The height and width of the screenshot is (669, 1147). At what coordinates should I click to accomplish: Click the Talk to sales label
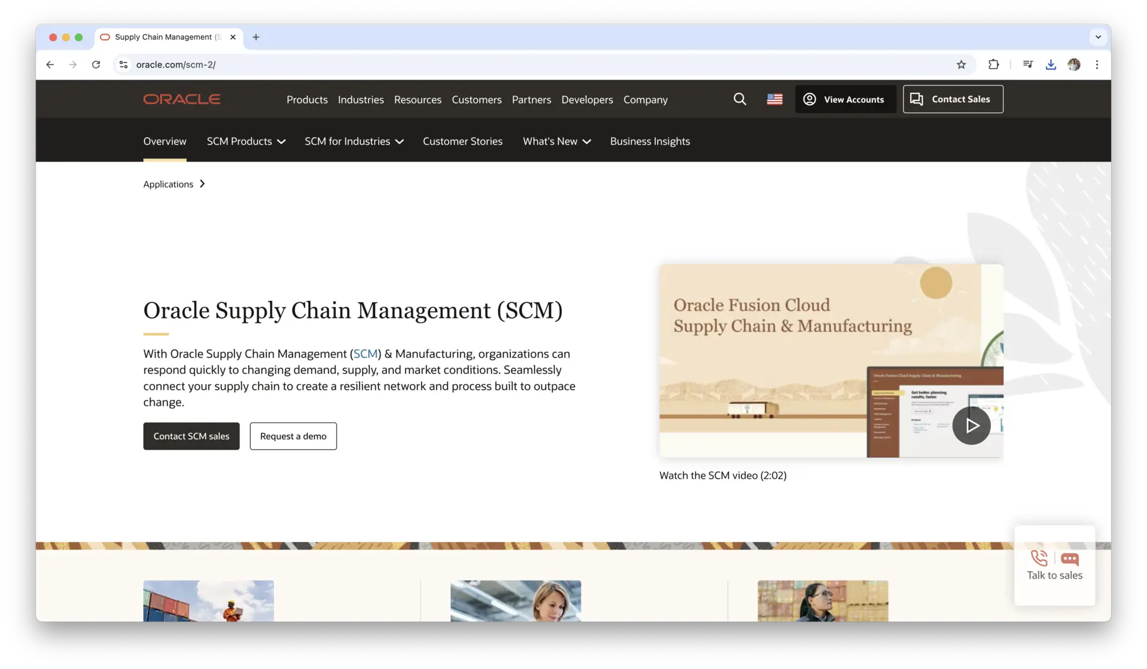tap(1055, 575)
